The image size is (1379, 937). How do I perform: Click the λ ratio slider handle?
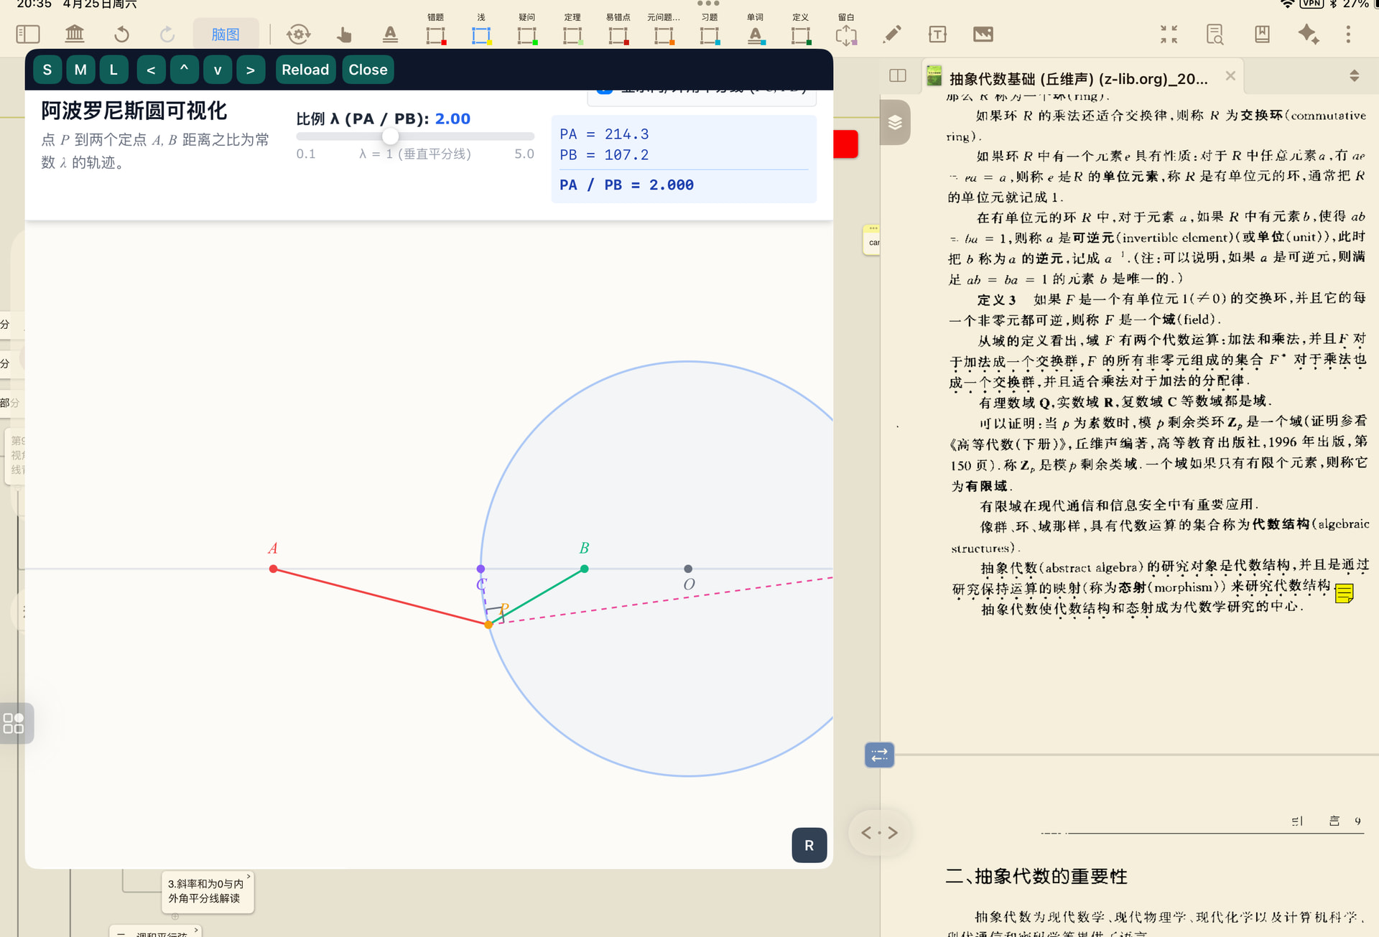[390, 136]
